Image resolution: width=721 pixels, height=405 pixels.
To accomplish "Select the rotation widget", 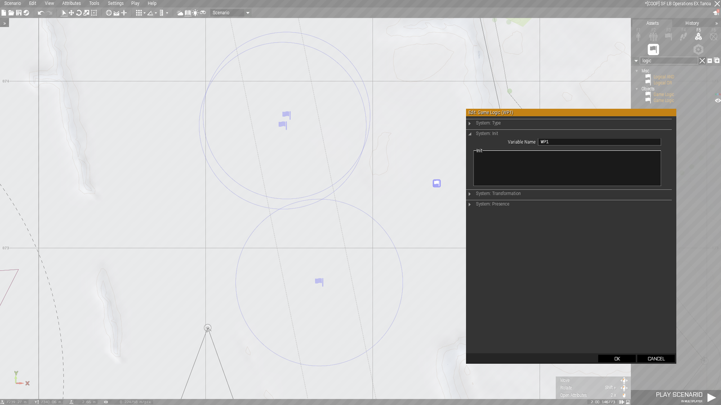I will [79, 13].
